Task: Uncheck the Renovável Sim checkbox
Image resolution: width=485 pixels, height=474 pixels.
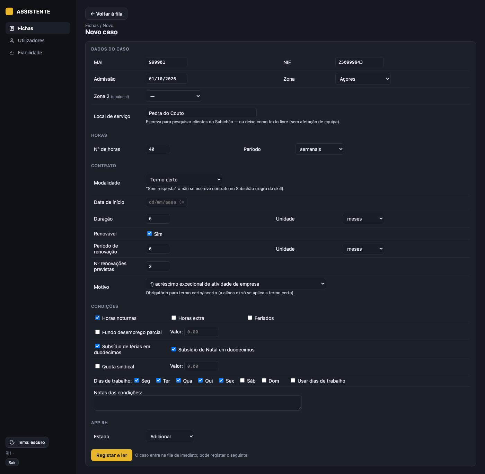Action: (150, 234)
